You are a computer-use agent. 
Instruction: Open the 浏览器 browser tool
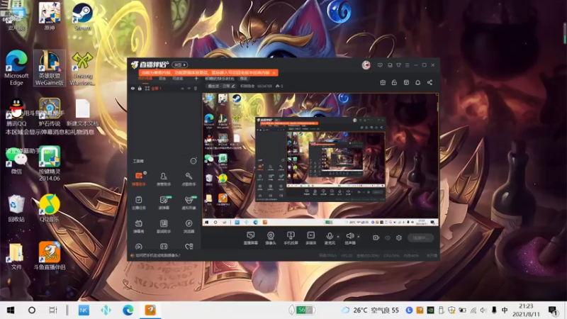[189, 226]
